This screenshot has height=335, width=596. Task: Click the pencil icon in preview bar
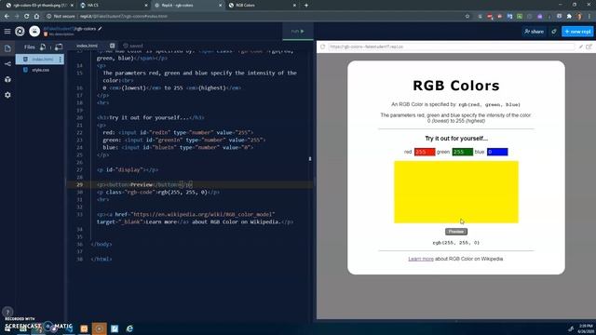581,47
